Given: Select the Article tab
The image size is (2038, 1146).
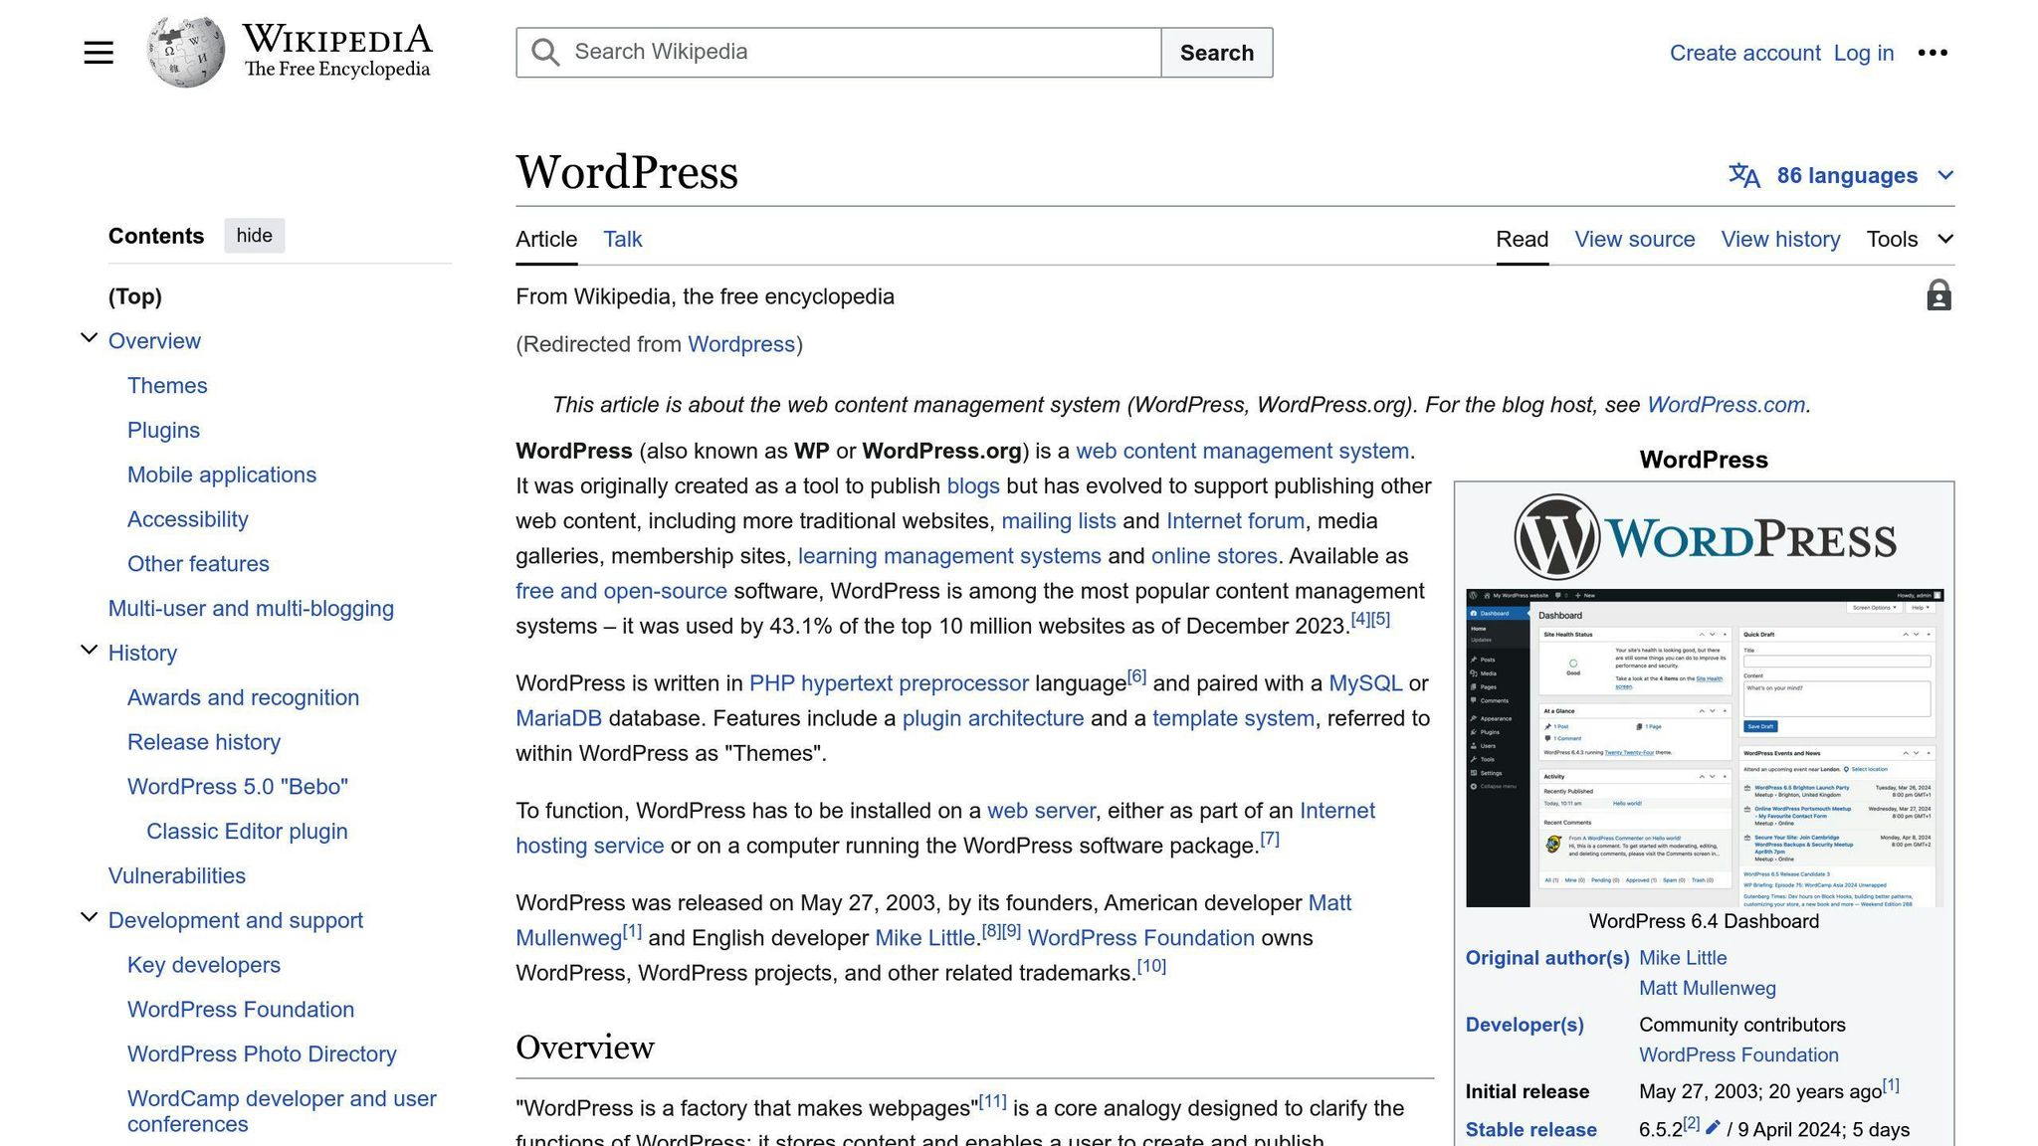Looking at the screenshot, I should pyautogui.click(x=546, y=239).
